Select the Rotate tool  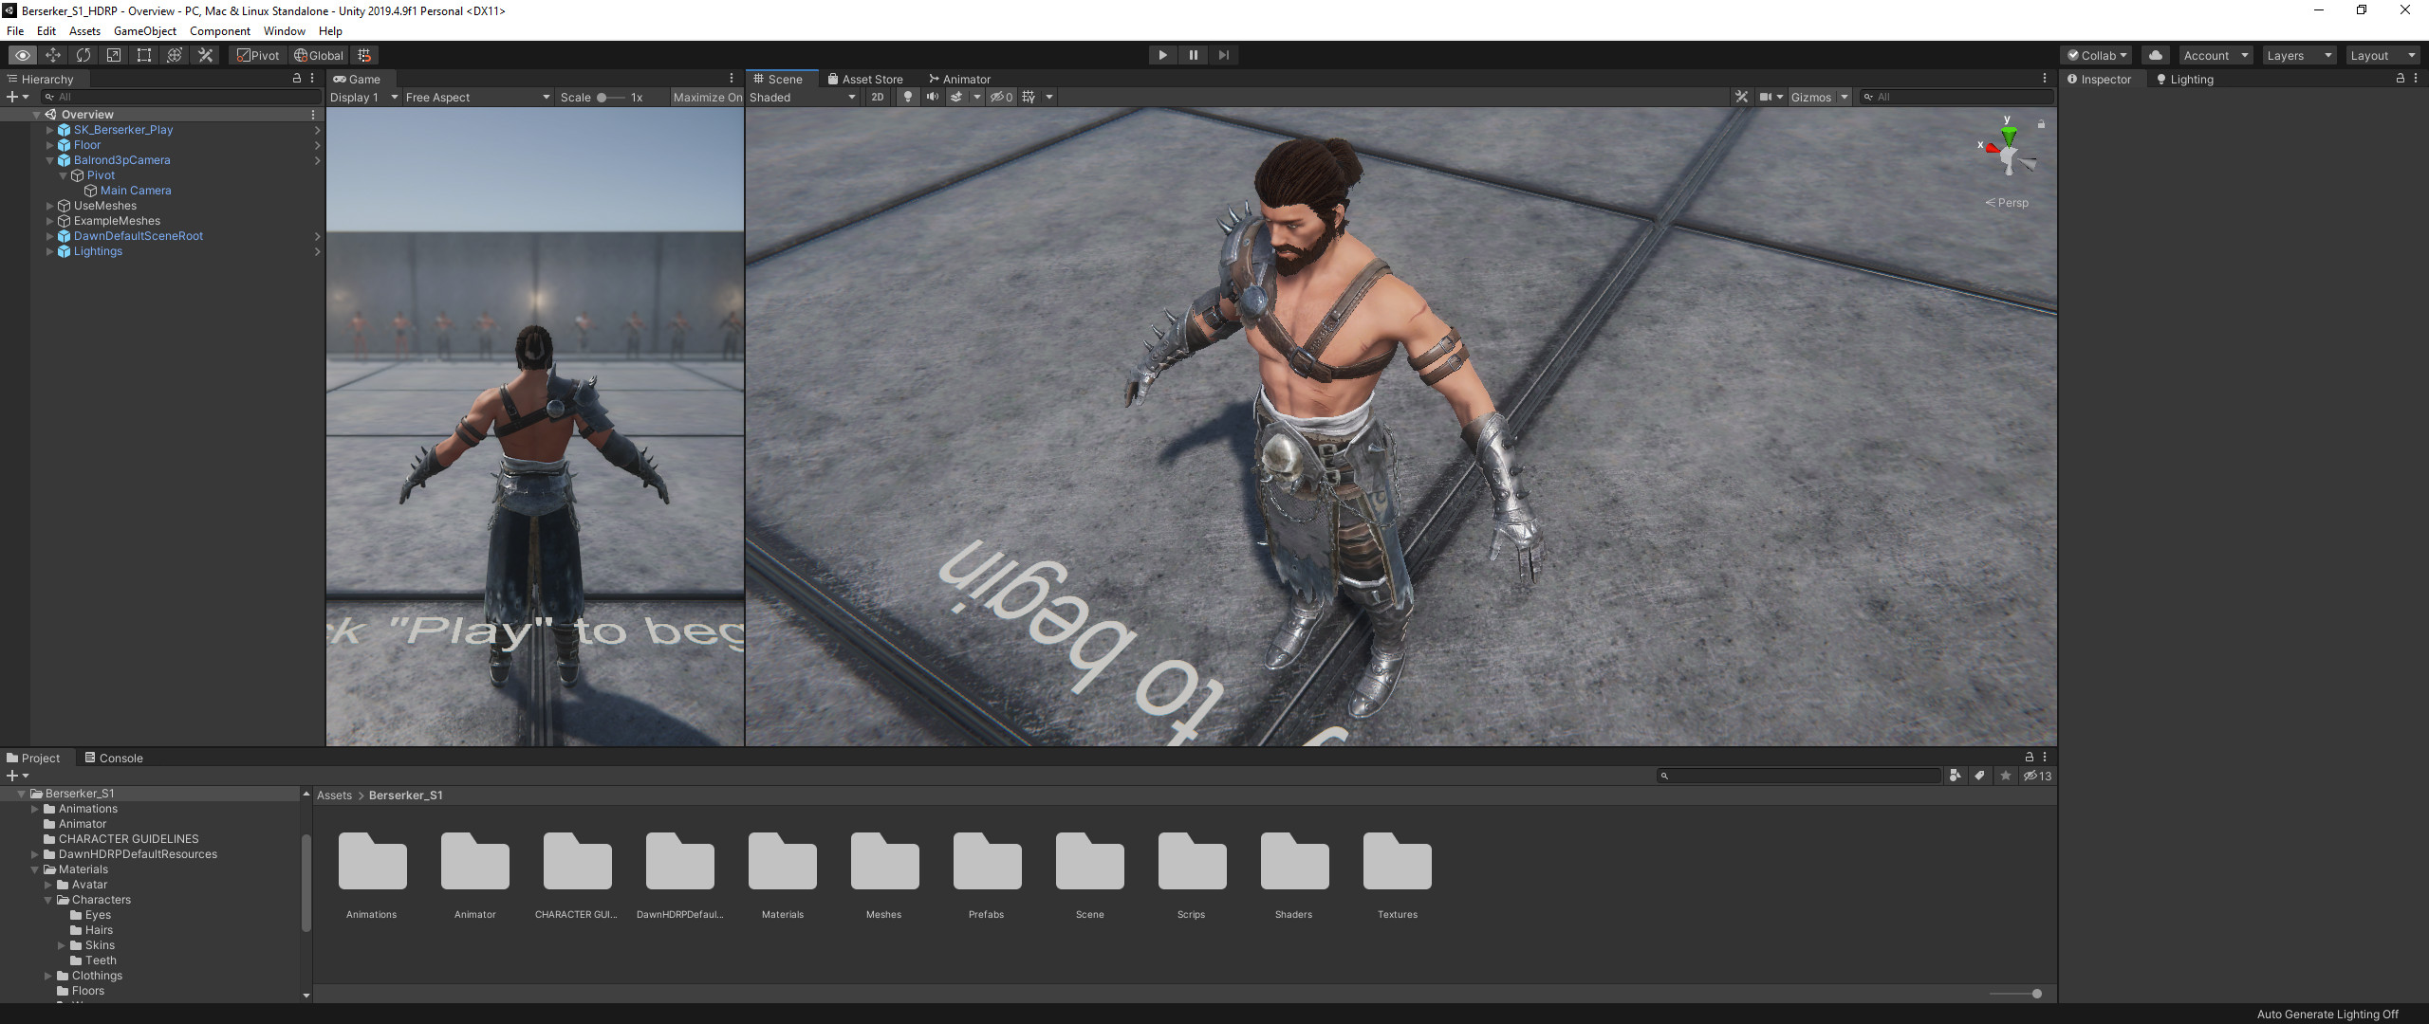83,55
